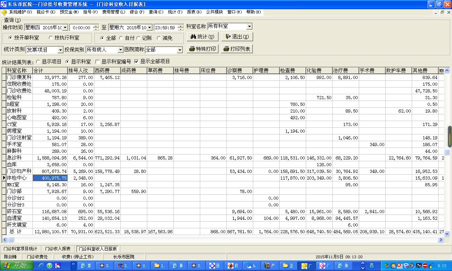Screen dimensions: 452x271
Task: Open the 公共模块 menu
Action: (214, 12)
